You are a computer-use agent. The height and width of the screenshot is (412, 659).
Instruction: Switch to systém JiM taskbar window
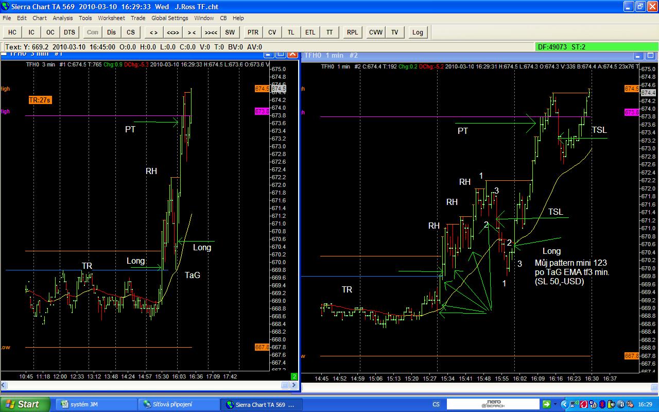95,404
